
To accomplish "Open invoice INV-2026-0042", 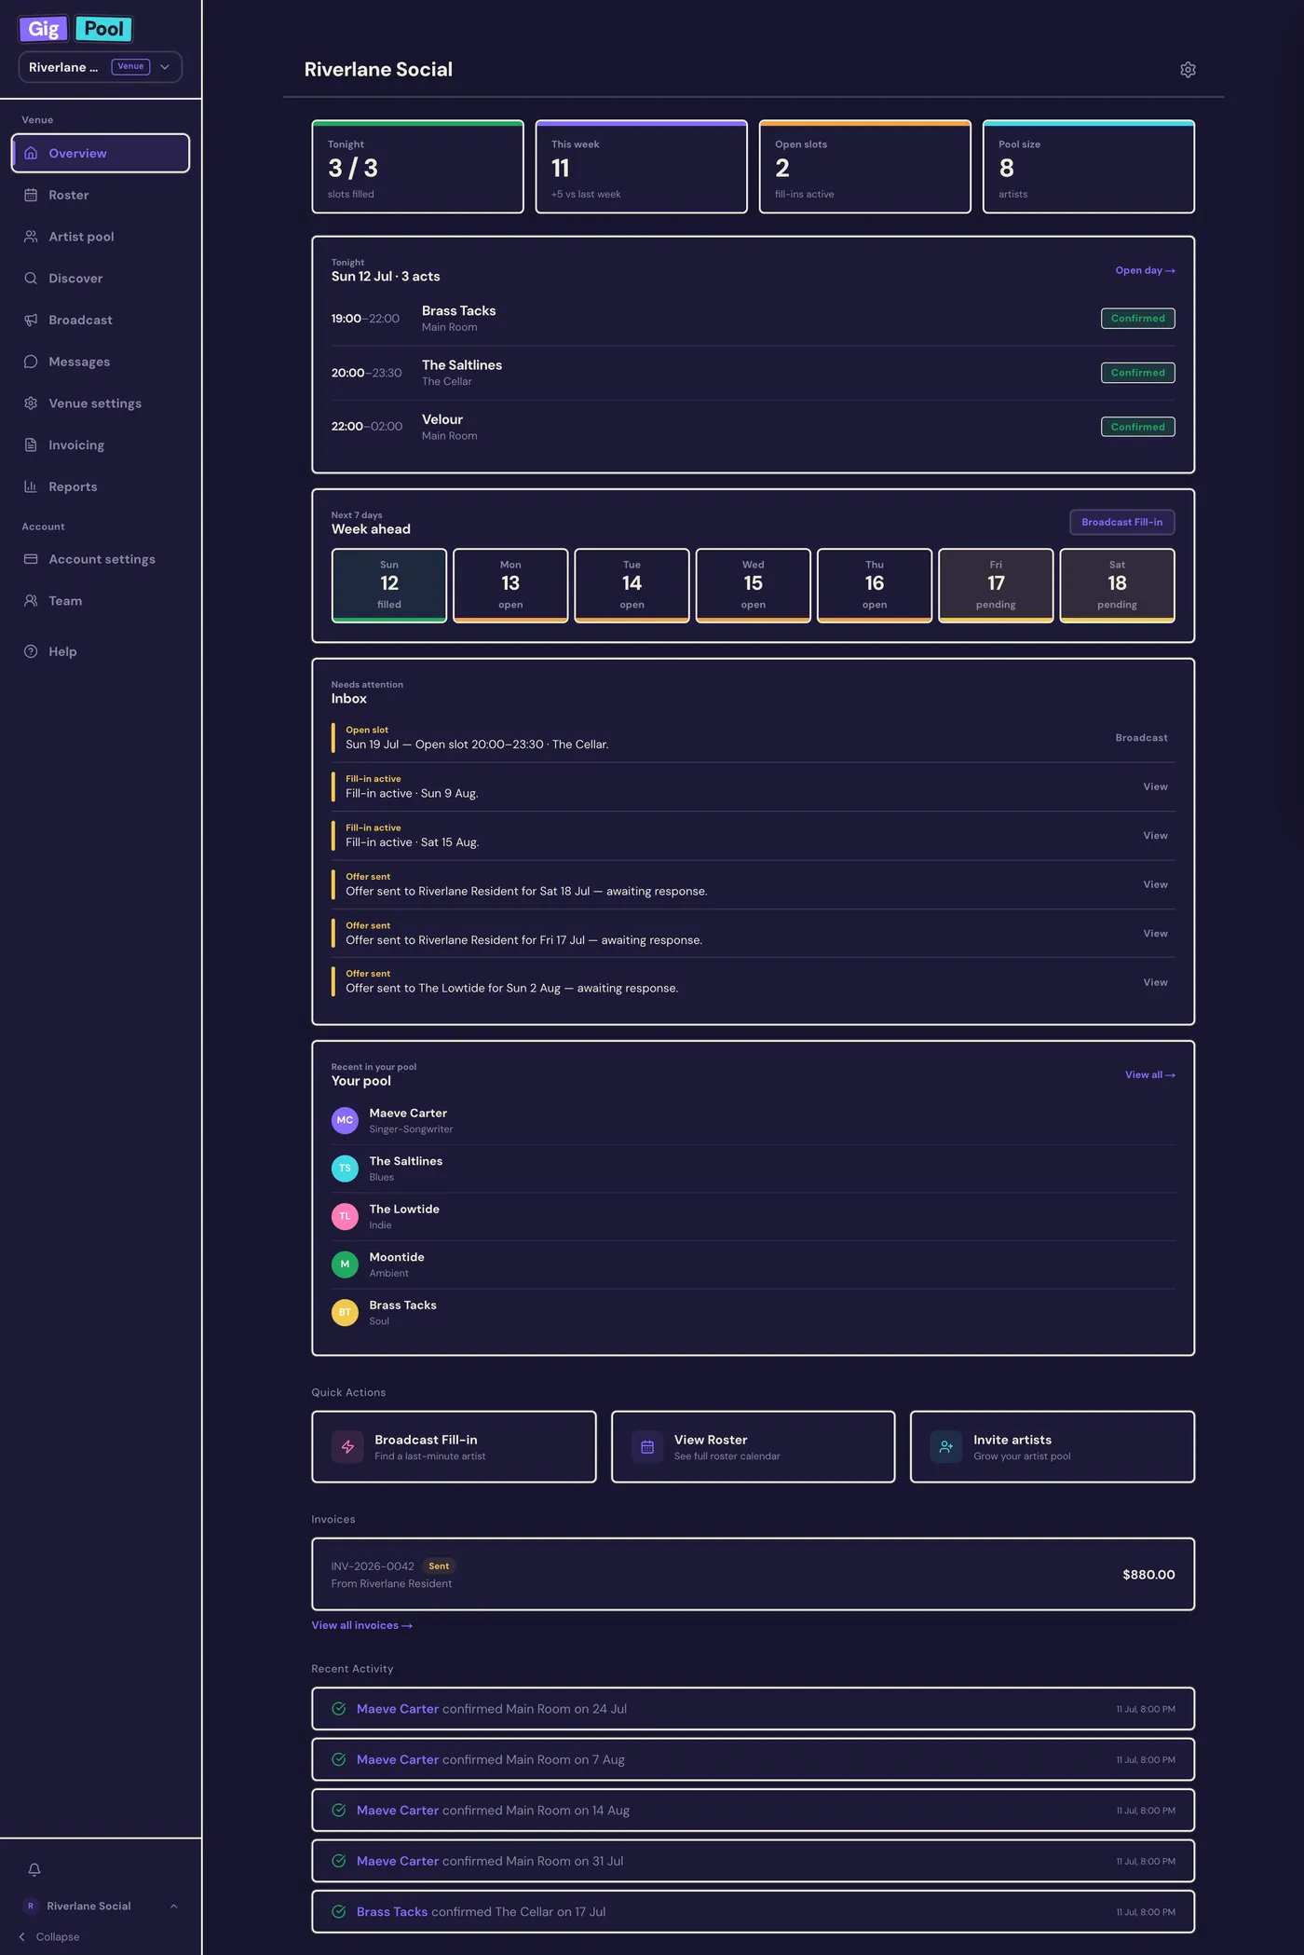I will tap(753, 1574).
